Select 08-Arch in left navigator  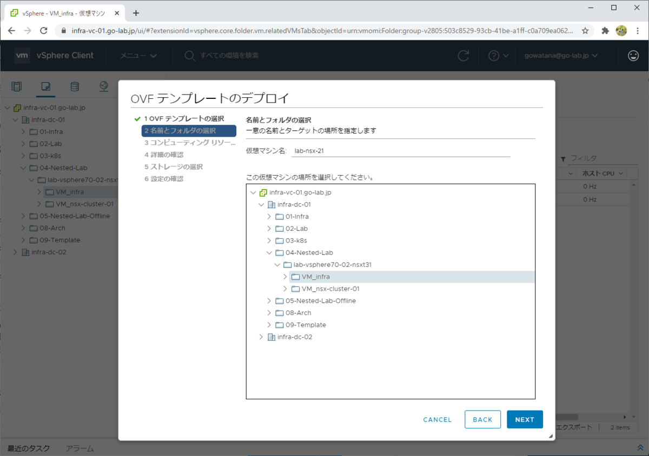tap(52, 228)
